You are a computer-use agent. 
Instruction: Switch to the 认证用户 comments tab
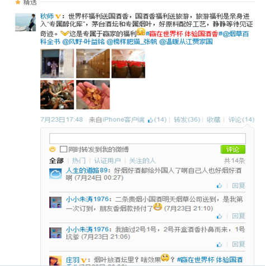[107, 161]
